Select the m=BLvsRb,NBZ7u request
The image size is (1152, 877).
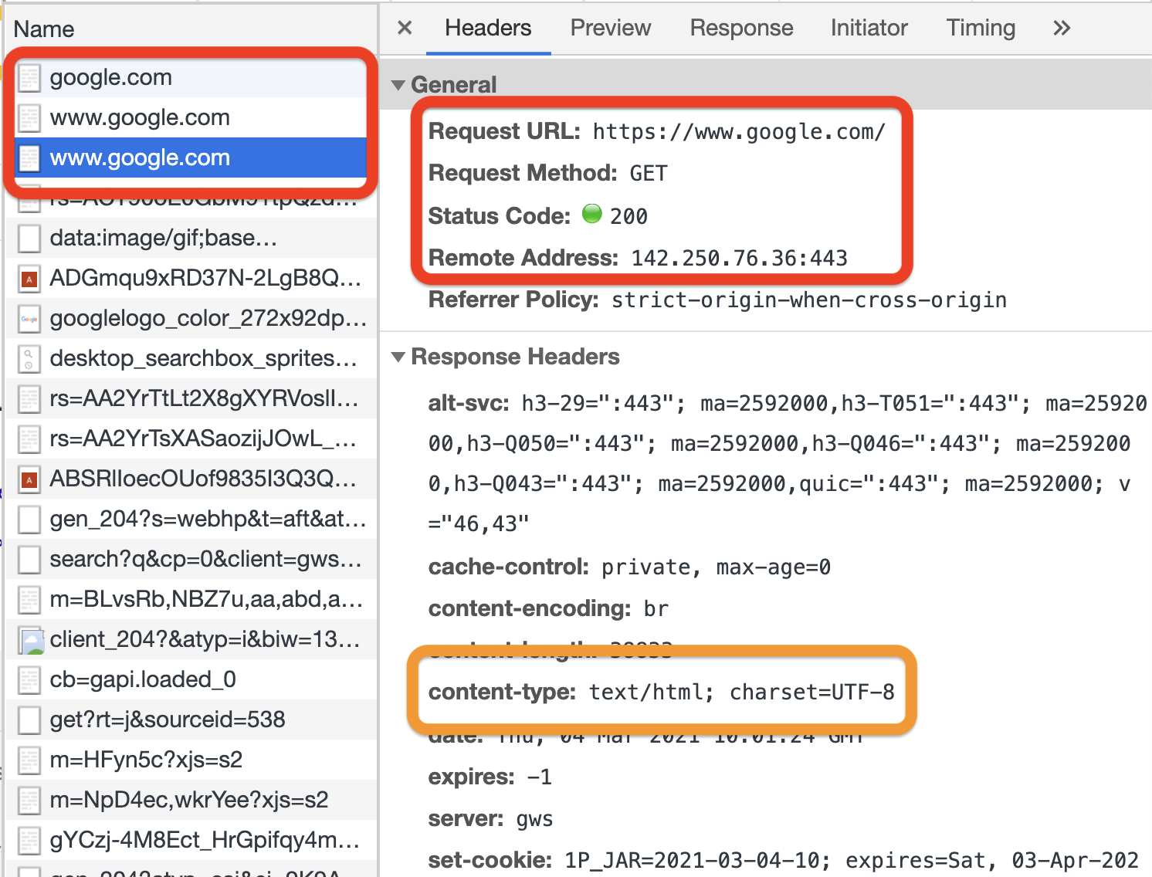[x=191, y=599]
